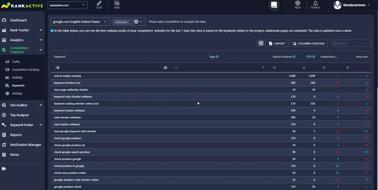378x190 pixels.
Task: Open Reports from the sidebar
Action: point(16,135)
